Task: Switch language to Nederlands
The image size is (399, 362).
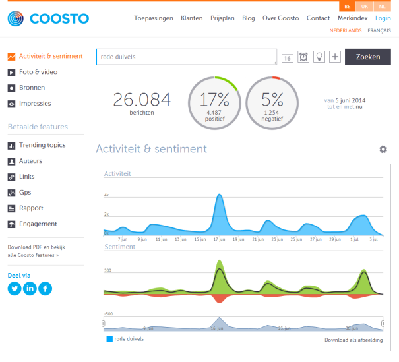Action: click(346, 30)
